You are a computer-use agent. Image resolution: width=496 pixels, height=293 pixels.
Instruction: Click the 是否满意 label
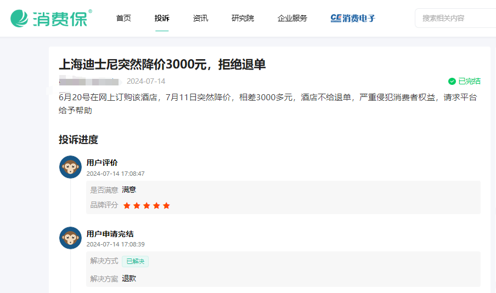pos(104,190)
